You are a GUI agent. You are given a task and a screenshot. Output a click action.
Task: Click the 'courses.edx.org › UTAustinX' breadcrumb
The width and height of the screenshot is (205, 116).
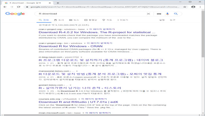[58, 99]
